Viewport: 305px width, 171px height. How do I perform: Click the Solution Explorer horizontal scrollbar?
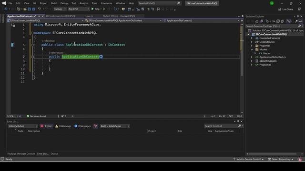click(x=272, y=154)
